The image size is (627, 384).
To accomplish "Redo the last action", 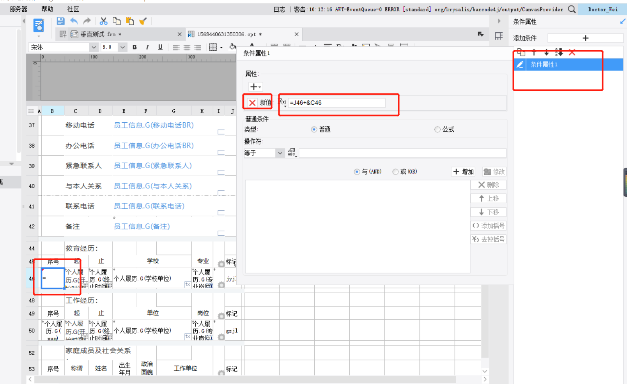I will 87,21.
